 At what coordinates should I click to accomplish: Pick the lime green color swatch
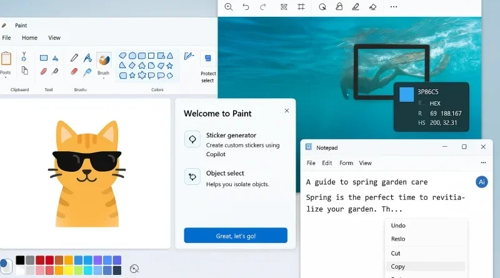[x=78, y=271]
